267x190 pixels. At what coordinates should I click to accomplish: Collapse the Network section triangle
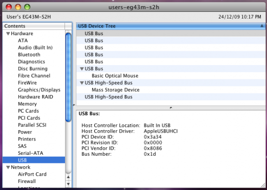click(x=8, y=167)
